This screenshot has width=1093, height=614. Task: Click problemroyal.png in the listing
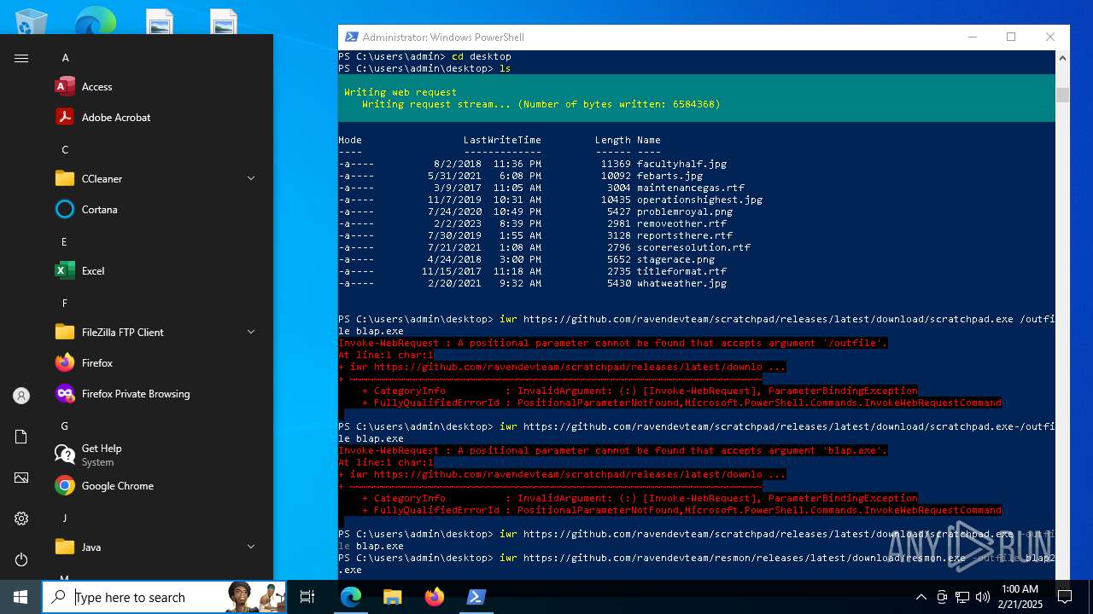685,211
